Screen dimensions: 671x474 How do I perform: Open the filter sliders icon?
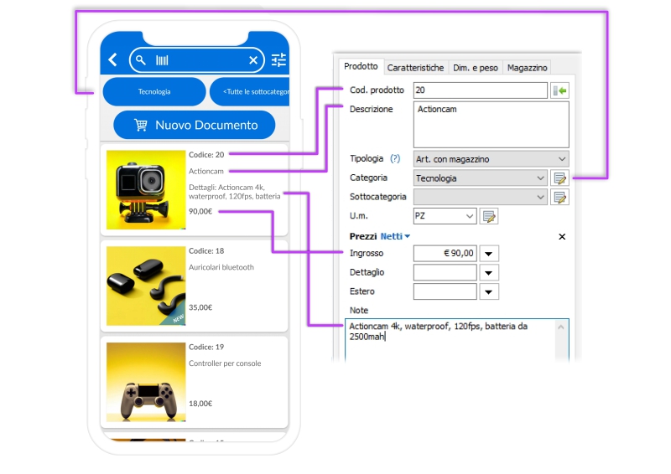coord(278,60)
